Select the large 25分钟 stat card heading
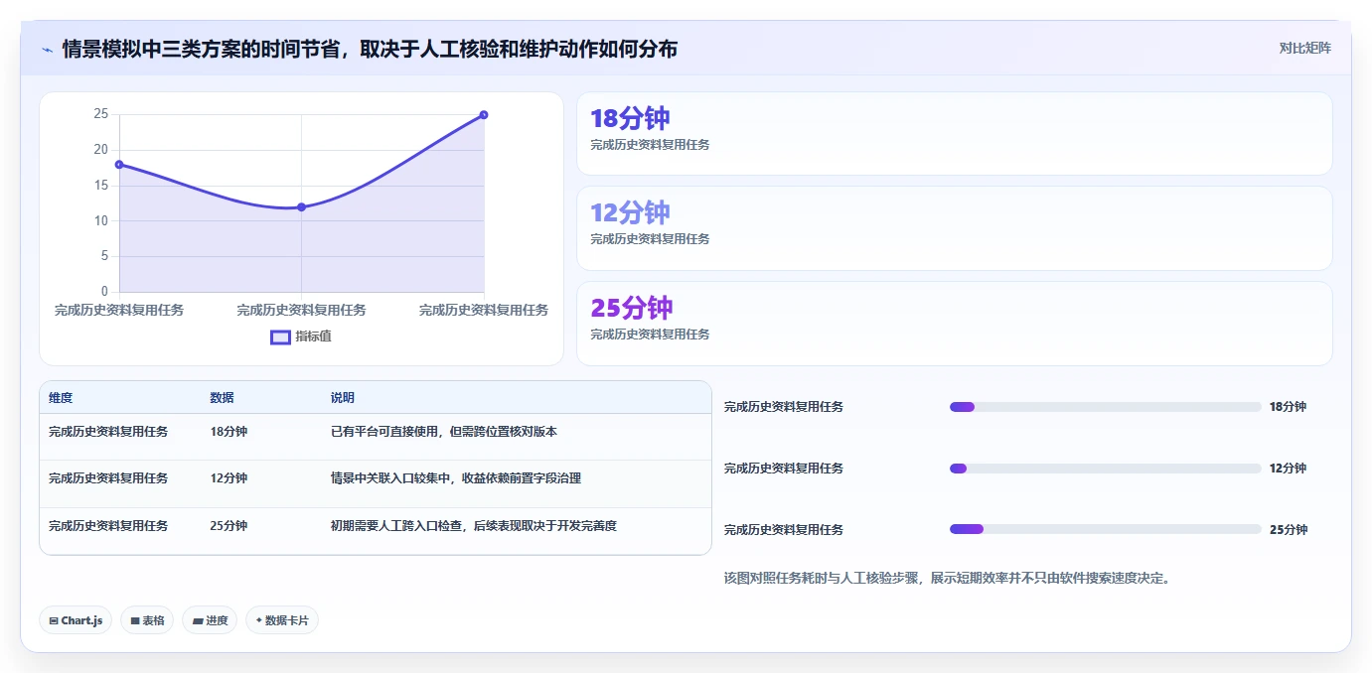1372x673 pixels. pyautogui.click(x=632, y=308)
